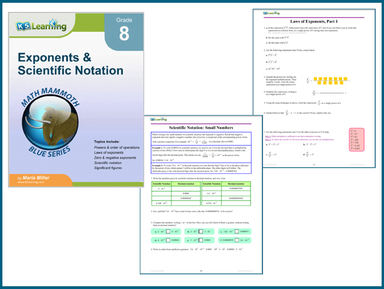Viewport: 384px width, 289px height.
Task: Check the comparison box in item b
Action: tap(201, 231)
